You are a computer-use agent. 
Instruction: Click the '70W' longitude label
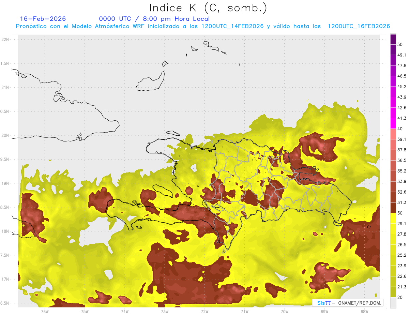coord(284,311)
